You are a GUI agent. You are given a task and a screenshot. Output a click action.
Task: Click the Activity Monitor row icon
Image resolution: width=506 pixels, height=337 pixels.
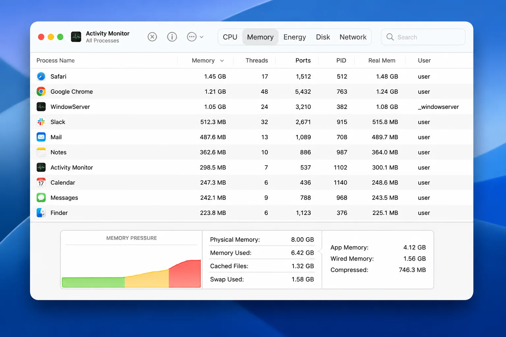41,167
